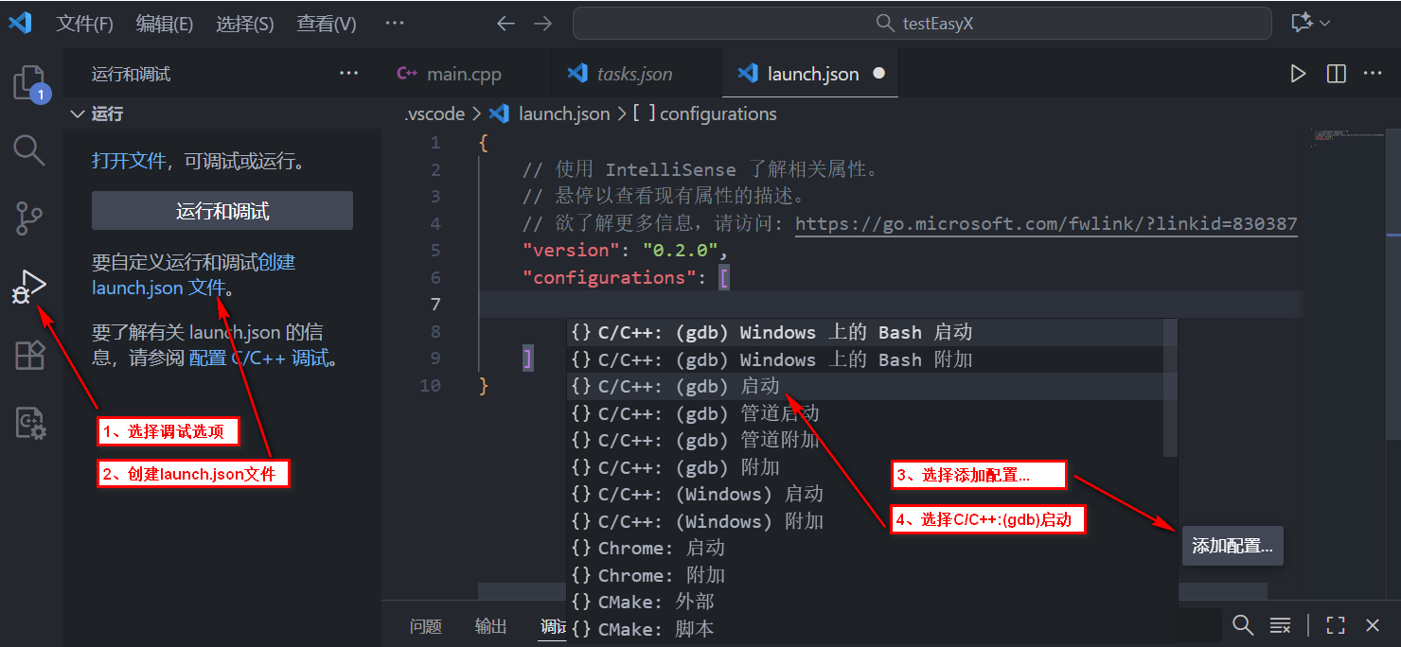This screenshot has width=1401, height=647.
Task: Click the 打开文件 link
Action: 129,161
